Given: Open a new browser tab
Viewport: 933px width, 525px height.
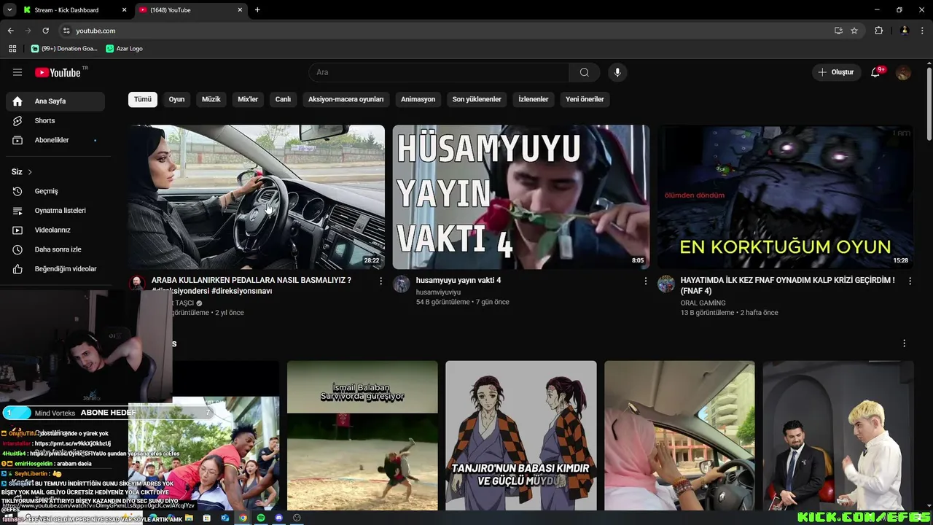Looking at the screenshot, I should point(257,10).
